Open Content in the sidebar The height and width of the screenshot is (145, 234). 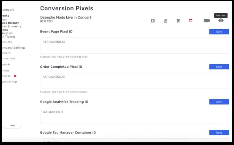[x=6, y=53]
